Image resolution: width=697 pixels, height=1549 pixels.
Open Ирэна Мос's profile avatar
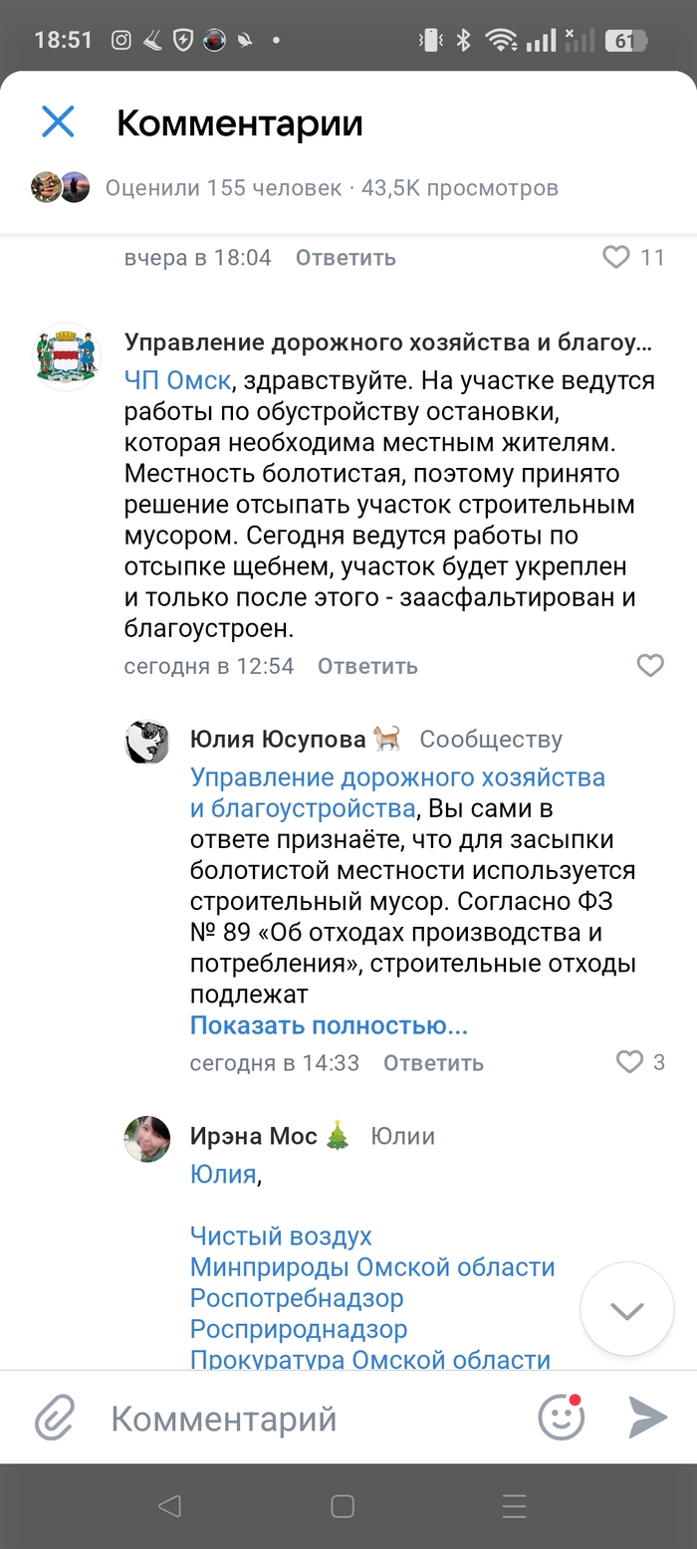point(146,1138)
